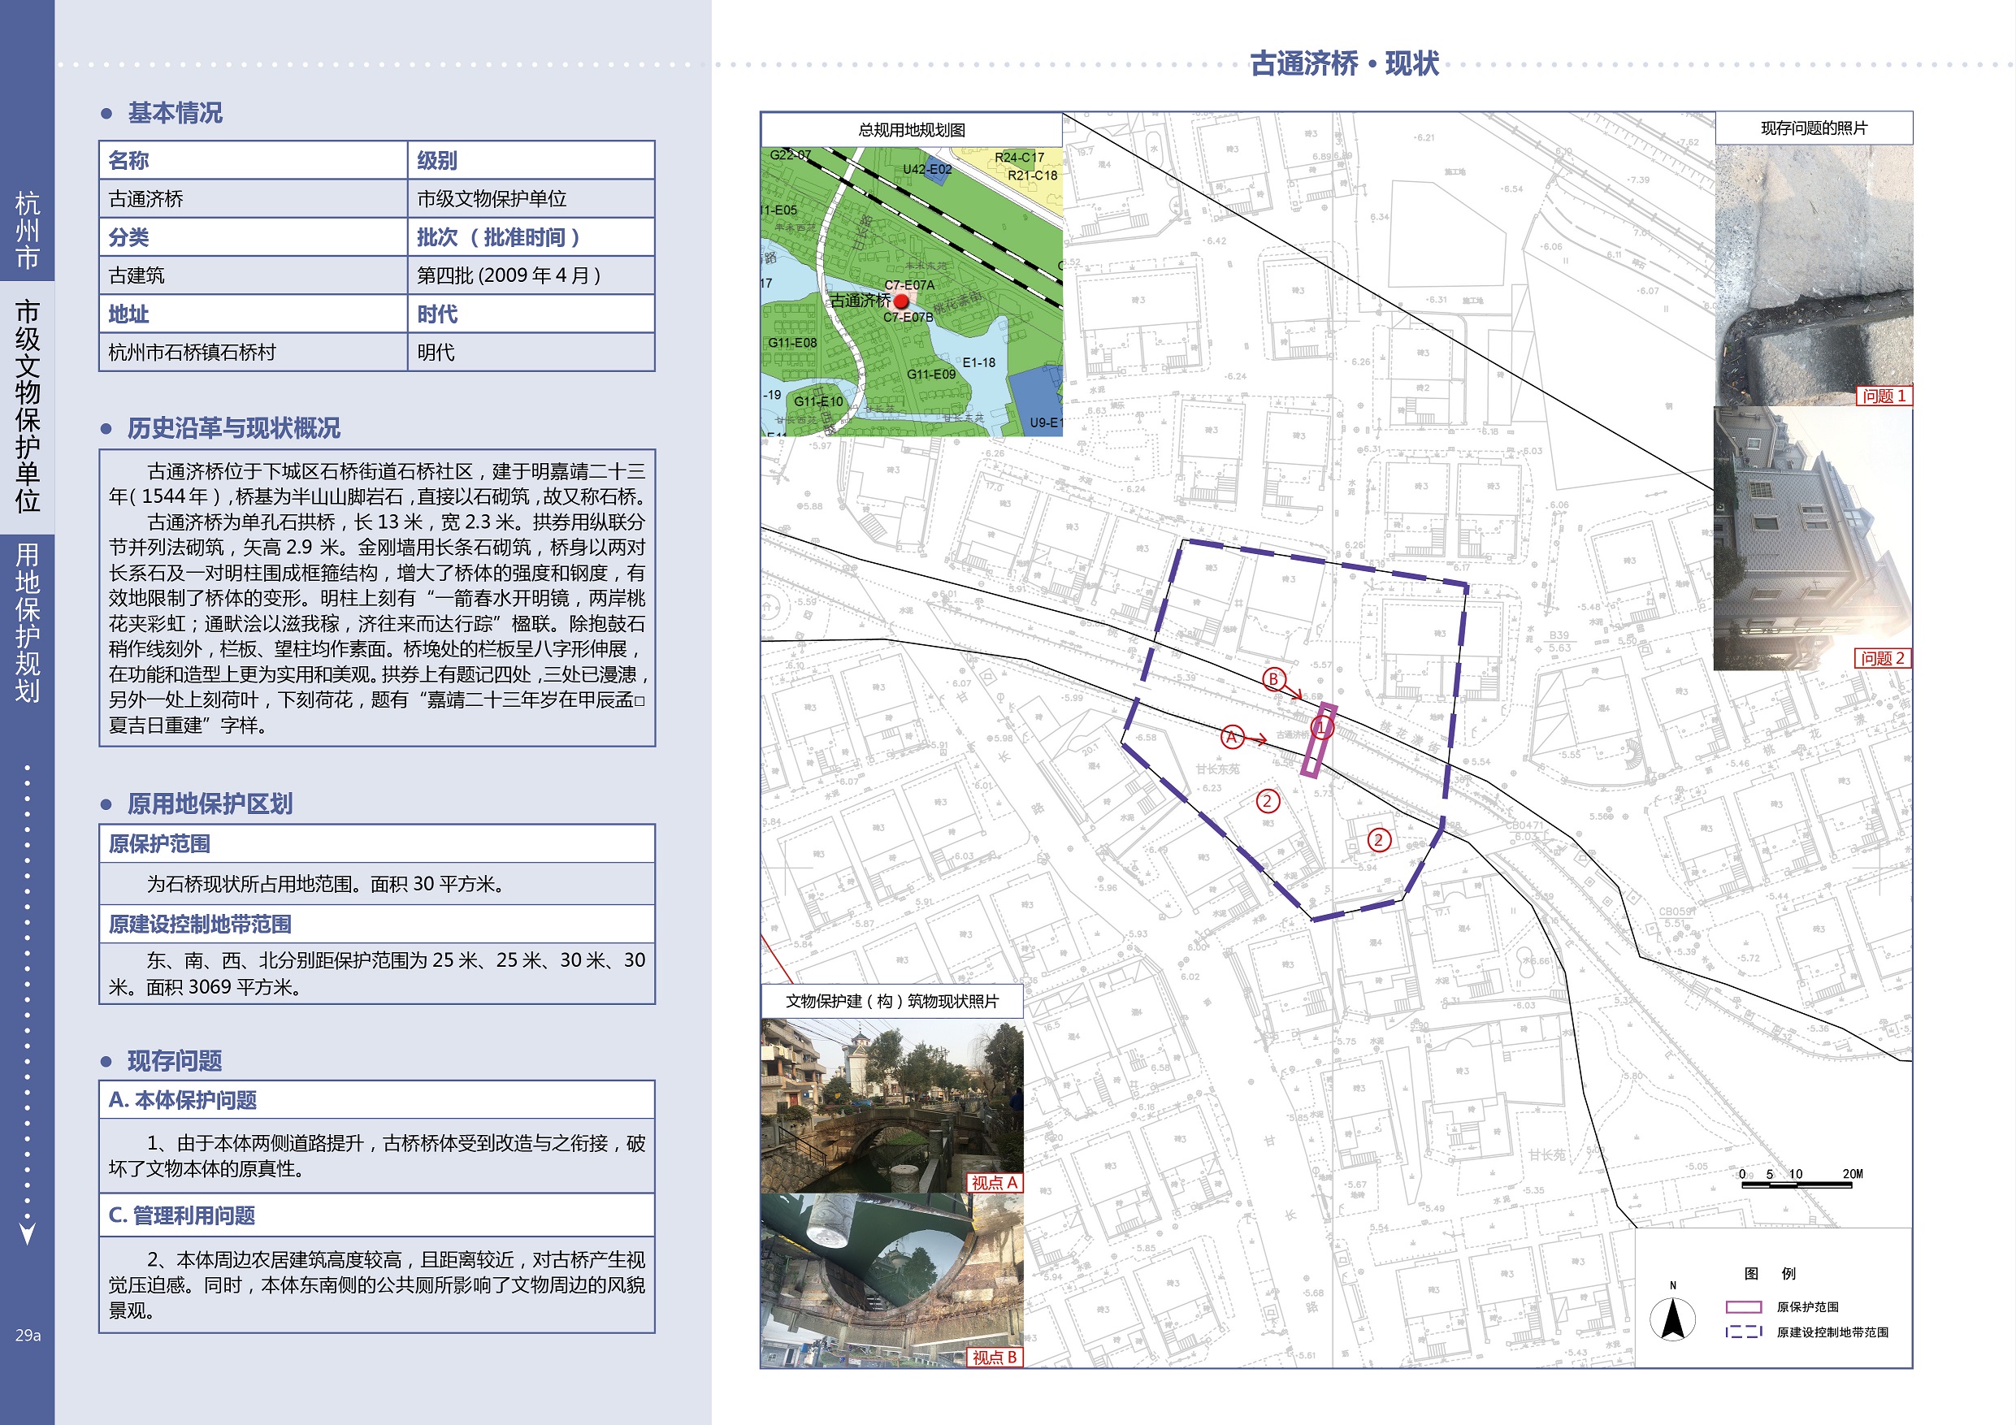The image size is (2016, 1425).
Task: Click viewpoint marker B on the map
Action: click(1273, 678)
